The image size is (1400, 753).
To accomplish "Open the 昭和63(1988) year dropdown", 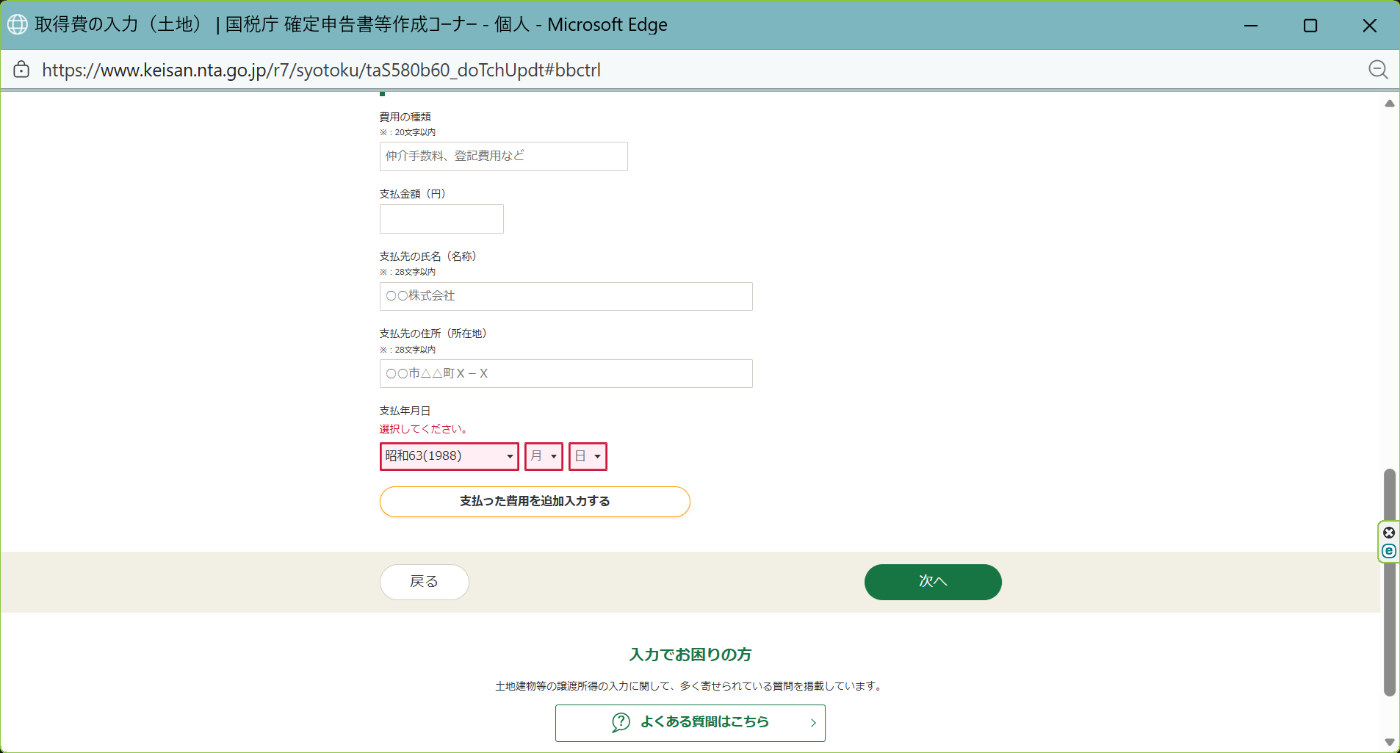I will pyautogui.click(x=449, y=456).
